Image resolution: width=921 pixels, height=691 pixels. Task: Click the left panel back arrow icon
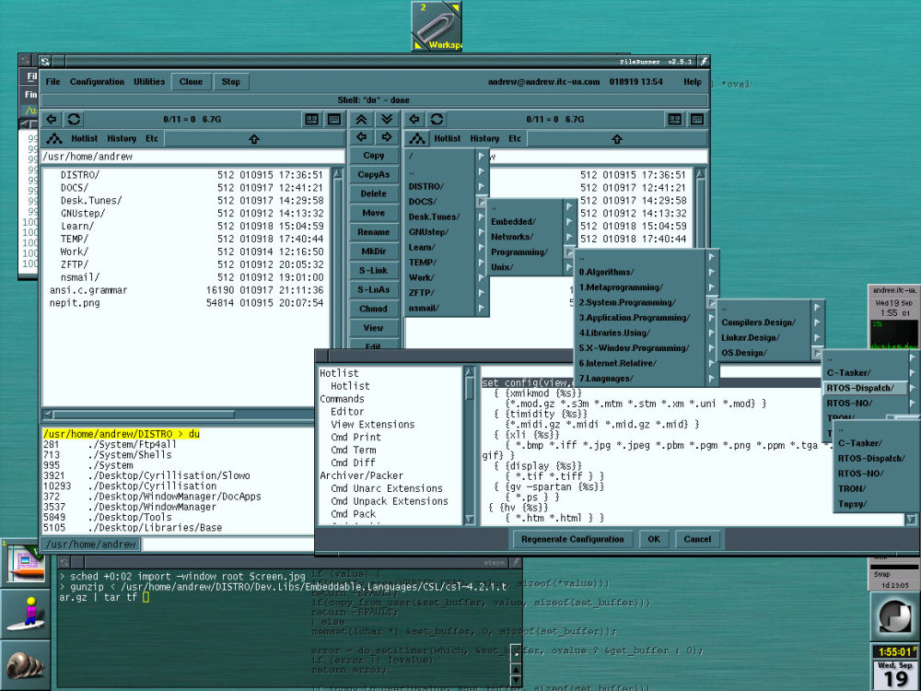pyautogui.click(x=52, y=119)
